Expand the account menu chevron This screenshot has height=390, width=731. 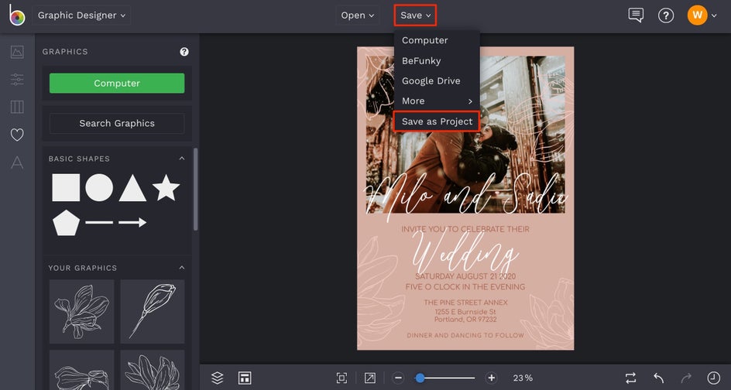[714, 15]
